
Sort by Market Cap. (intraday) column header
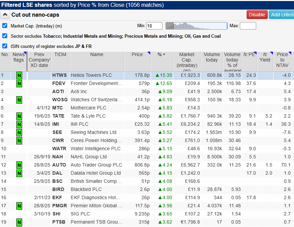click(187, 61)
